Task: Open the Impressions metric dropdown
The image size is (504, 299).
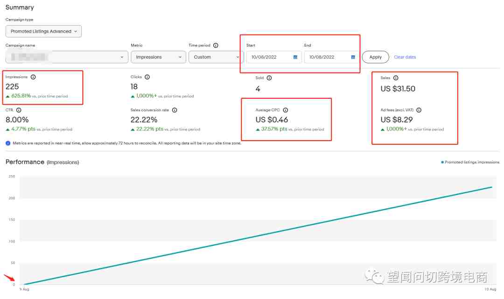Action: (x=159, y=57)
